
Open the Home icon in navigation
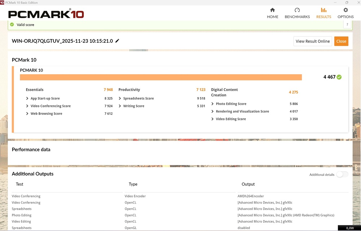pyautogui.click(x=273, y=10)
